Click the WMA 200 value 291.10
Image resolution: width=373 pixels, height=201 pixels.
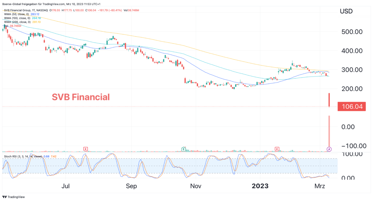point(36,22)
